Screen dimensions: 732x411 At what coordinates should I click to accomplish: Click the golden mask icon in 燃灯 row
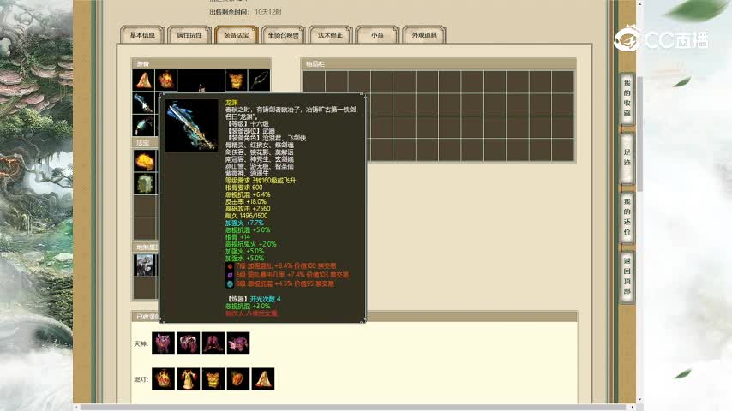pos(213,378)
